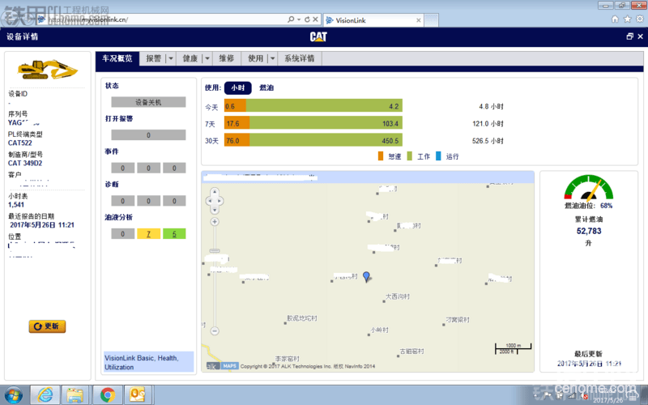Click the map pan direction control
648x405 pixels.
coord(215,200)
